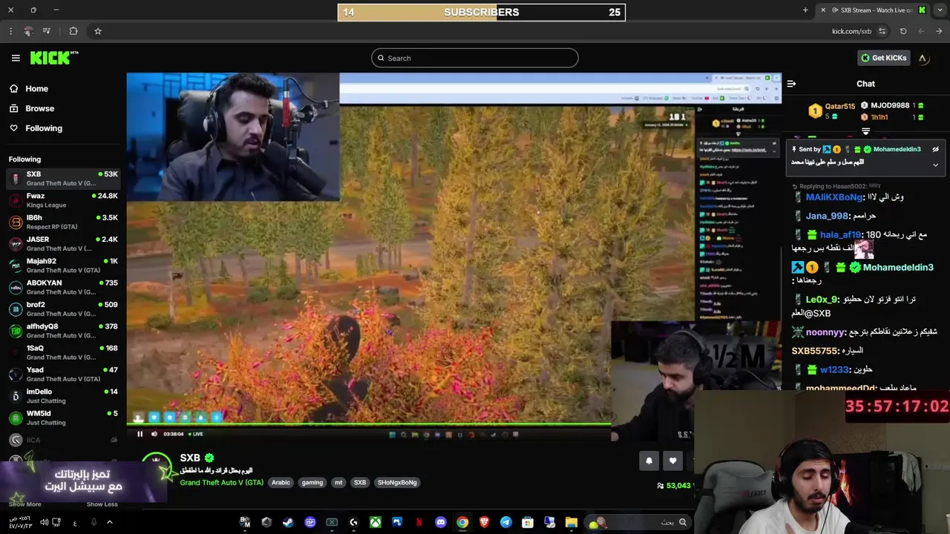
Task: Click the green stream progress bar
Action: pos(369,425)
